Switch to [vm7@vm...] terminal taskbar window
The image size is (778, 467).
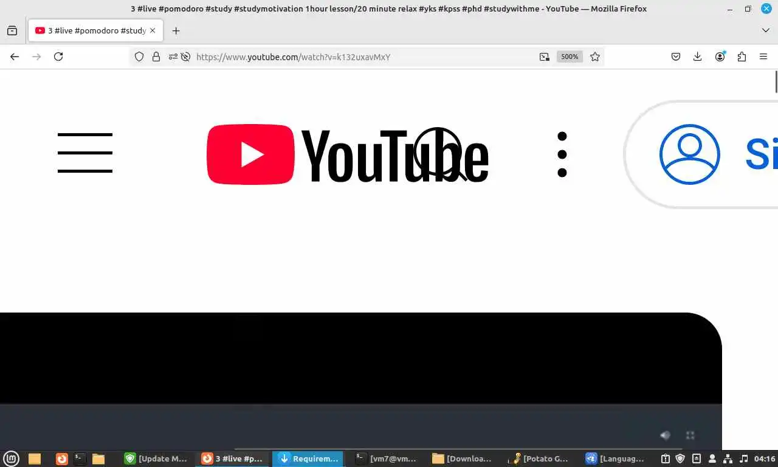click(x=387, y=458)
